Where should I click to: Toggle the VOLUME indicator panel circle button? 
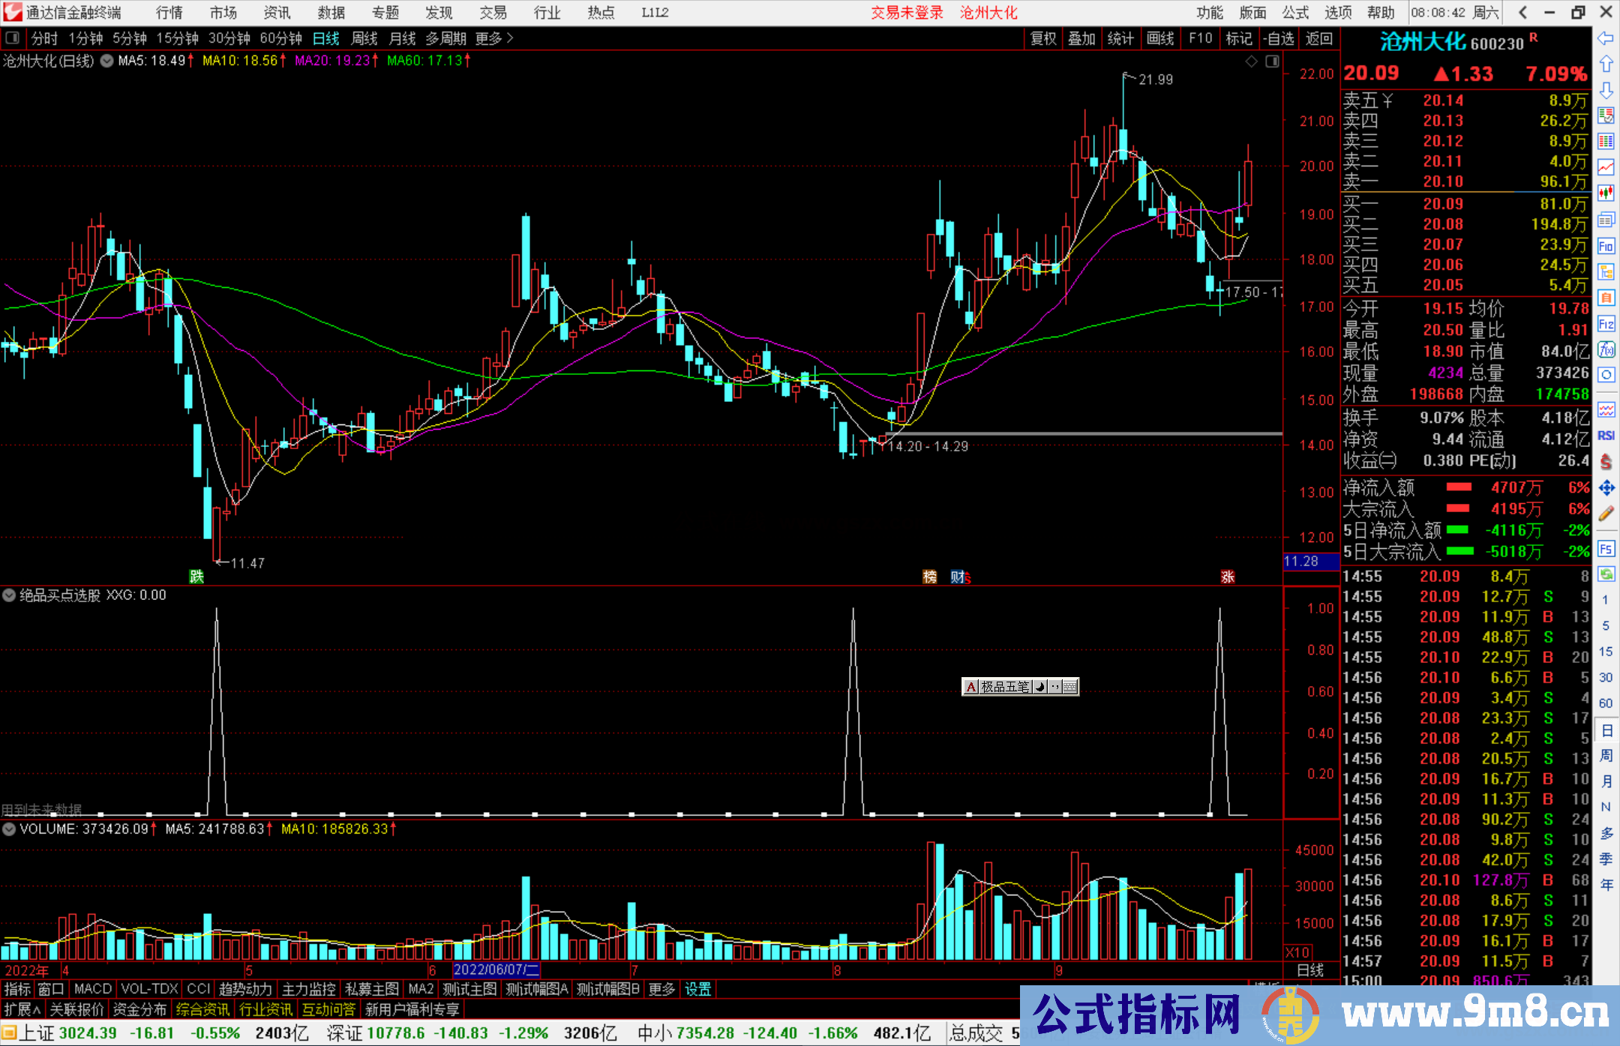(x=9, y=829)
